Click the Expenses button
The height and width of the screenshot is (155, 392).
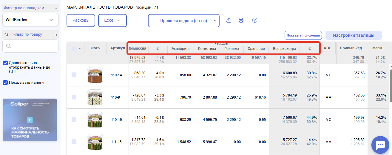[x=81, y=20]
